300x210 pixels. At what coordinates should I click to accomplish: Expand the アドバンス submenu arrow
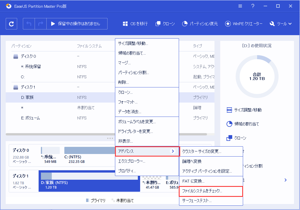[173, 151]
